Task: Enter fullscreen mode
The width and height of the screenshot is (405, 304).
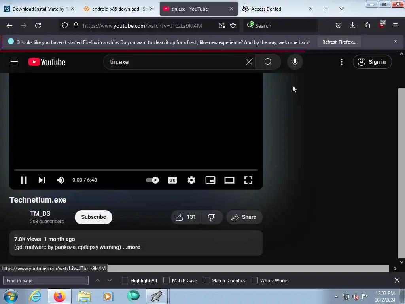Action: point(248,180)
